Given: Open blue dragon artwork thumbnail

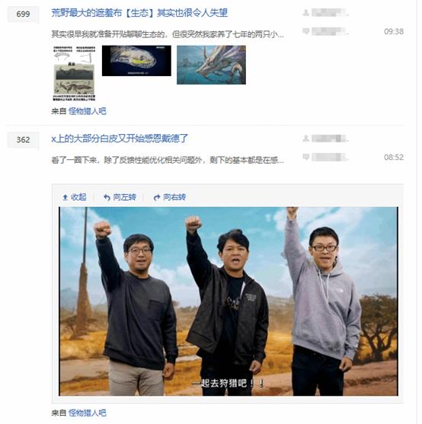Looking at the screenshot, I should click(211, 65).
